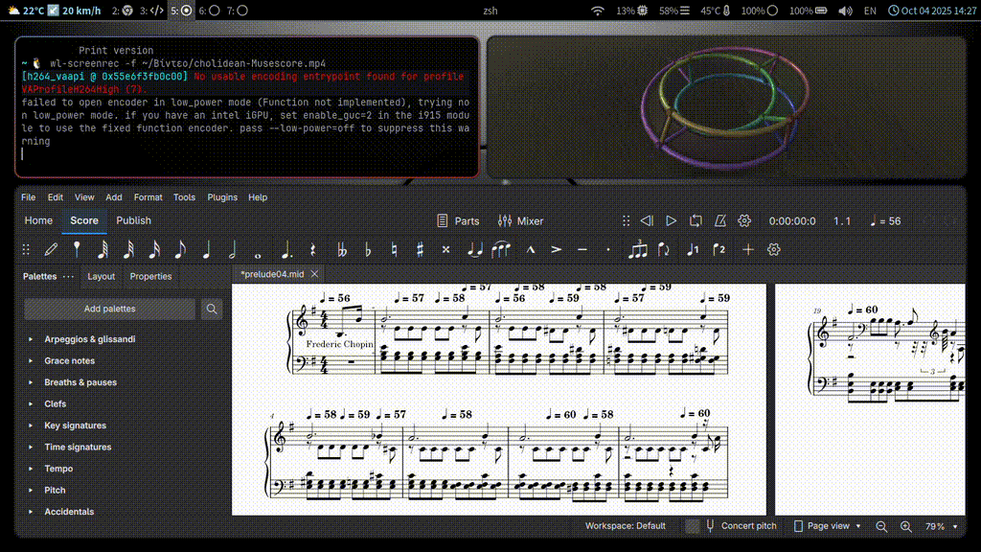Click the Add palettes button

(110, 309)
